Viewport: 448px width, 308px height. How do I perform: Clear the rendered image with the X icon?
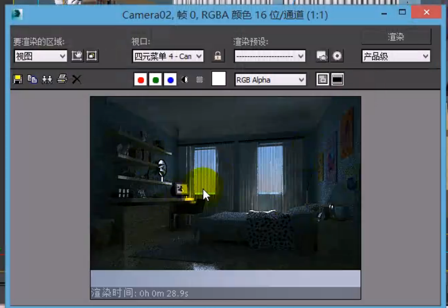click(x=76, y=79)
